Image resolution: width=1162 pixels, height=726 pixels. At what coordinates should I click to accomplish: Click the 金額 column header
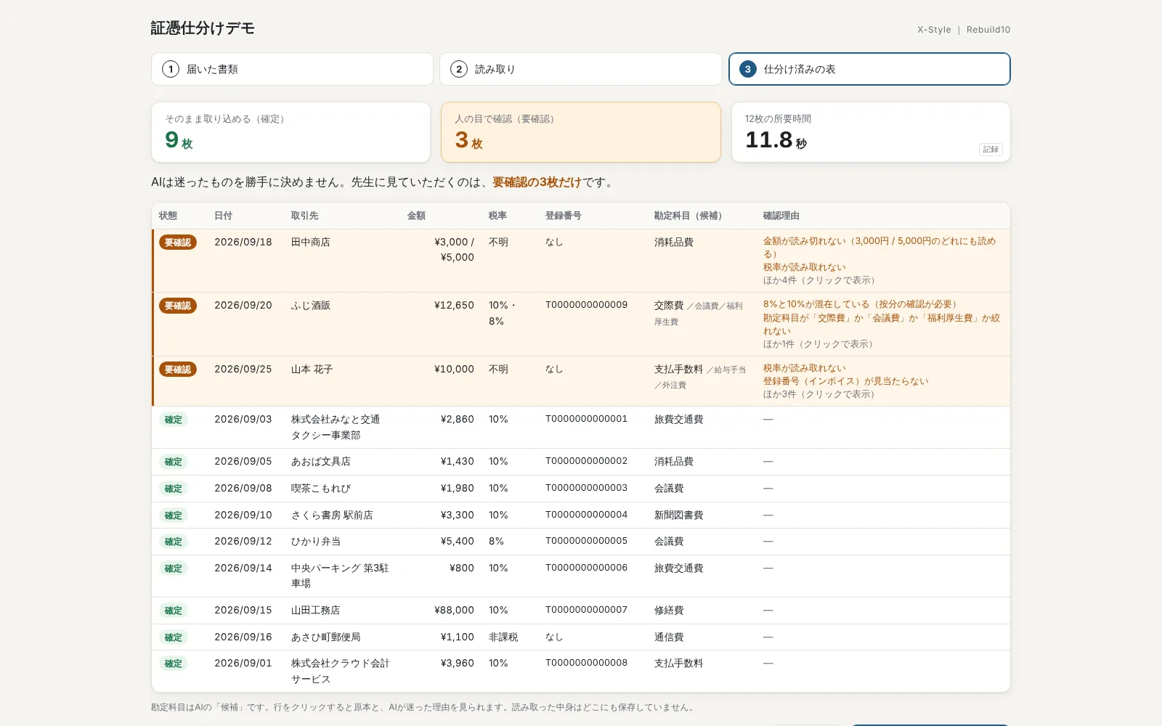coord(416,216)
